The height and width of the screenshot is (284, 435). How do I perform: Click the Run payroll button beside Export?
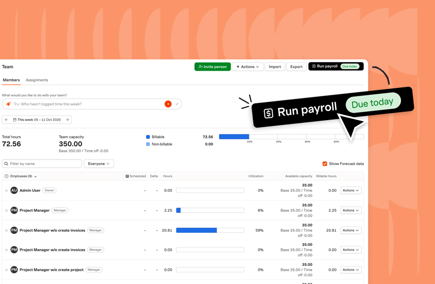[336, 66]
